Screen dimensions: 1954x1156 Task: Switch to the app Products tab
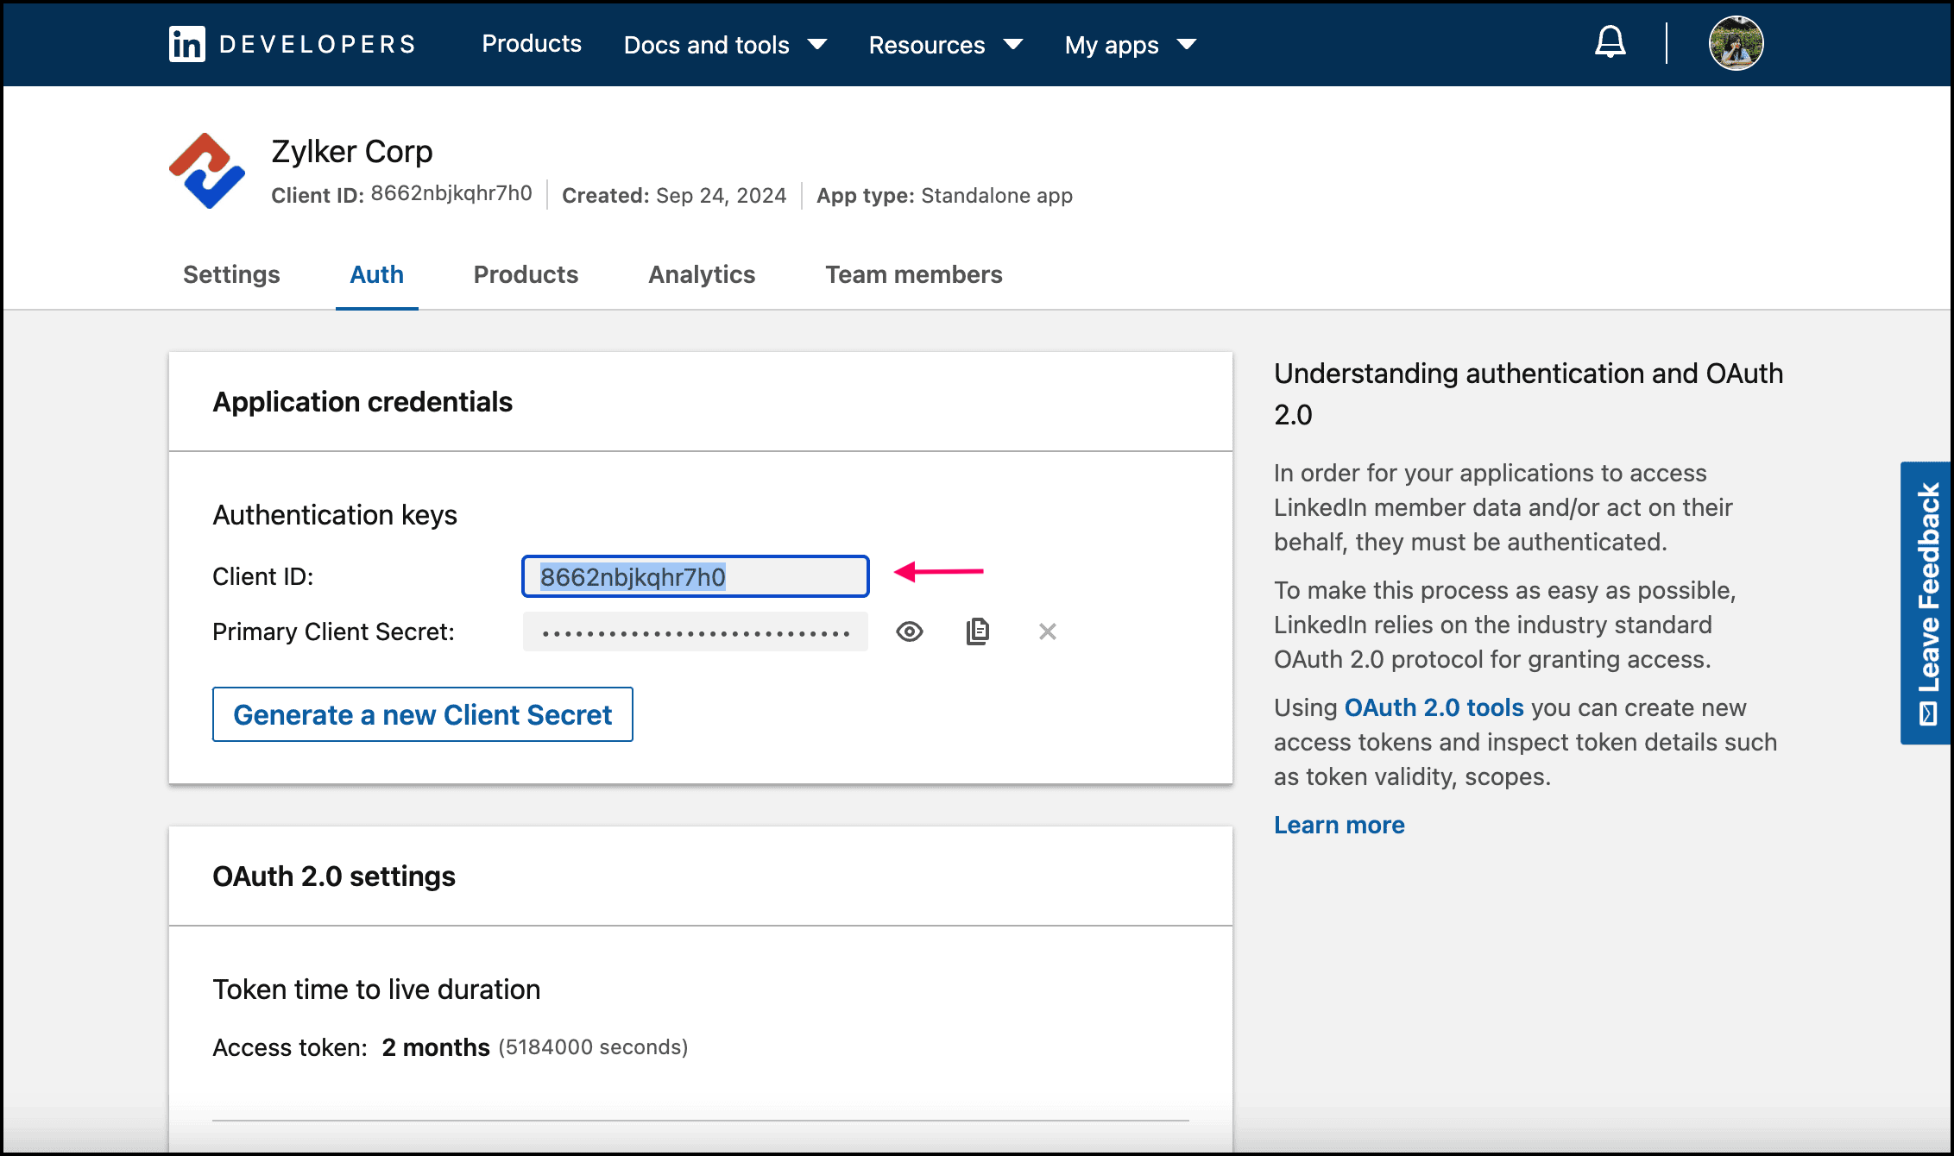(x=526, y=274)
